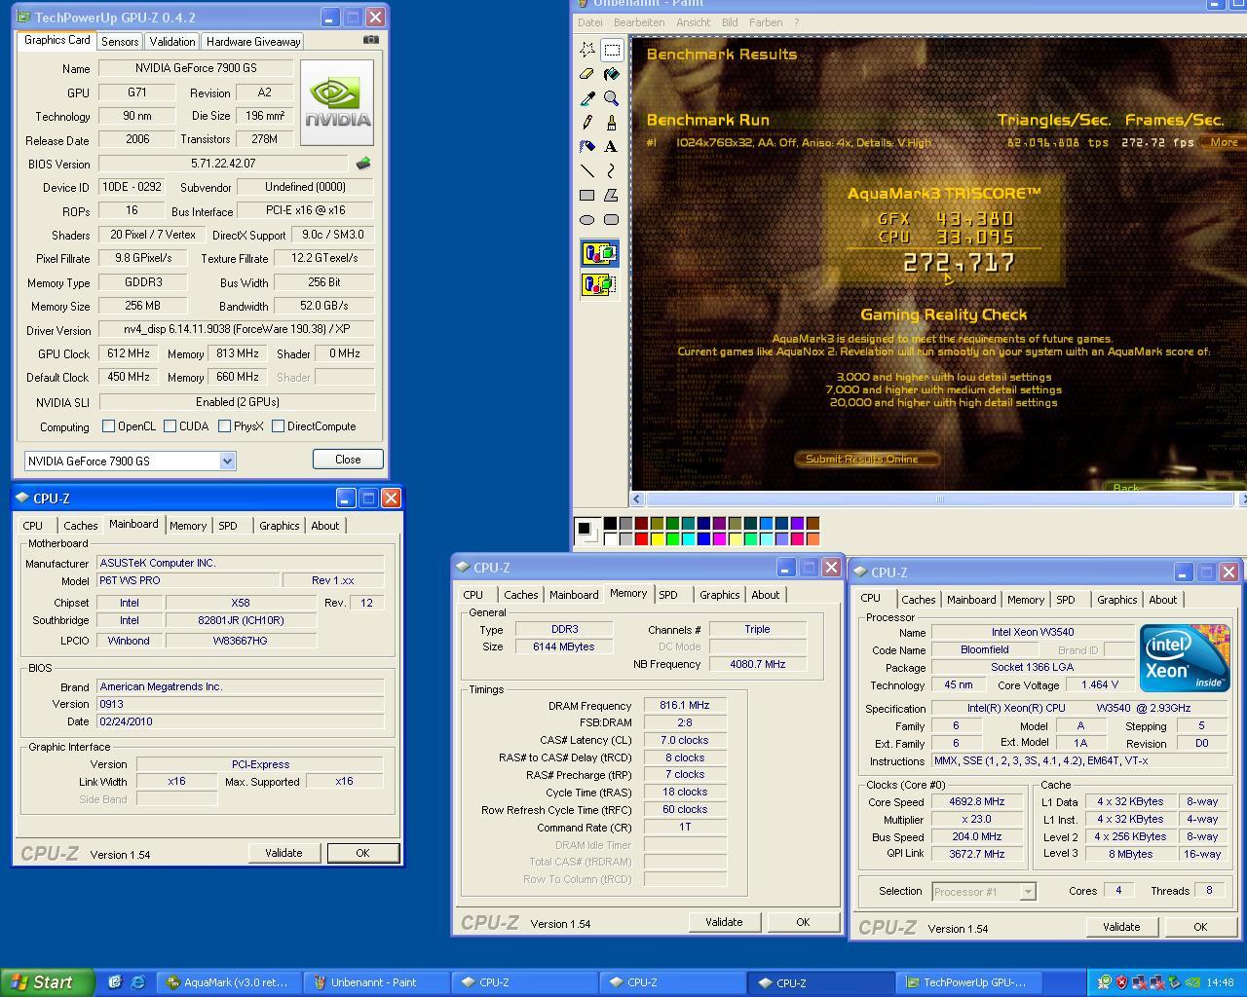1247x997 pixels.
Task: Pick the Curve tool in Paint
Action: [x=612, y=171]
